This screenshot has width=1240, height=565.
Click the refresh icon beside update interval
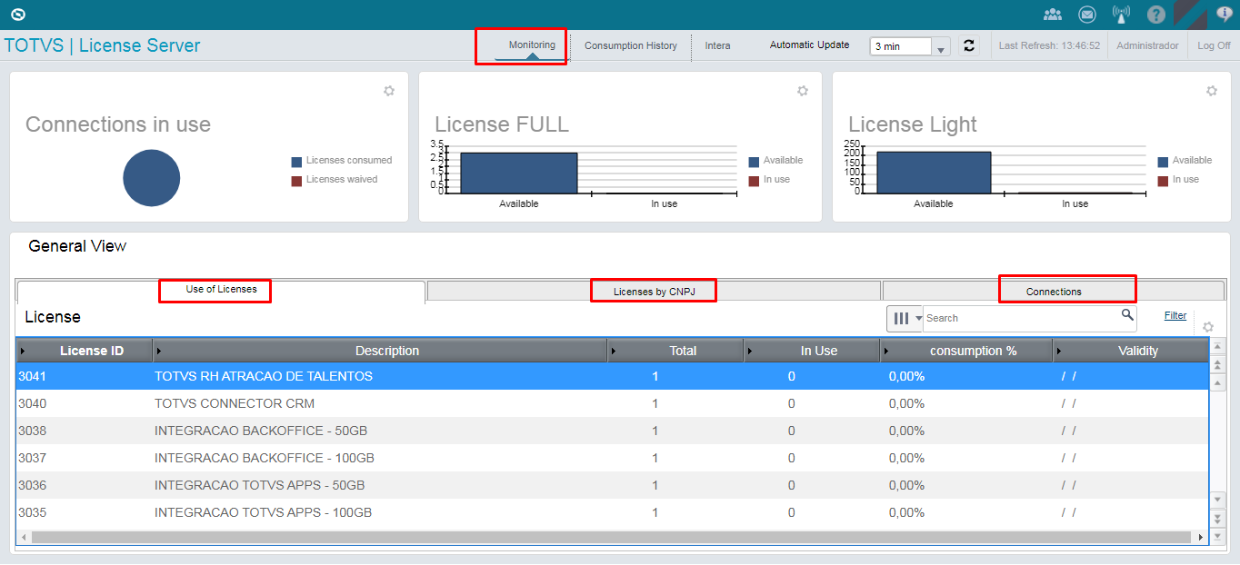click(969, 45)
